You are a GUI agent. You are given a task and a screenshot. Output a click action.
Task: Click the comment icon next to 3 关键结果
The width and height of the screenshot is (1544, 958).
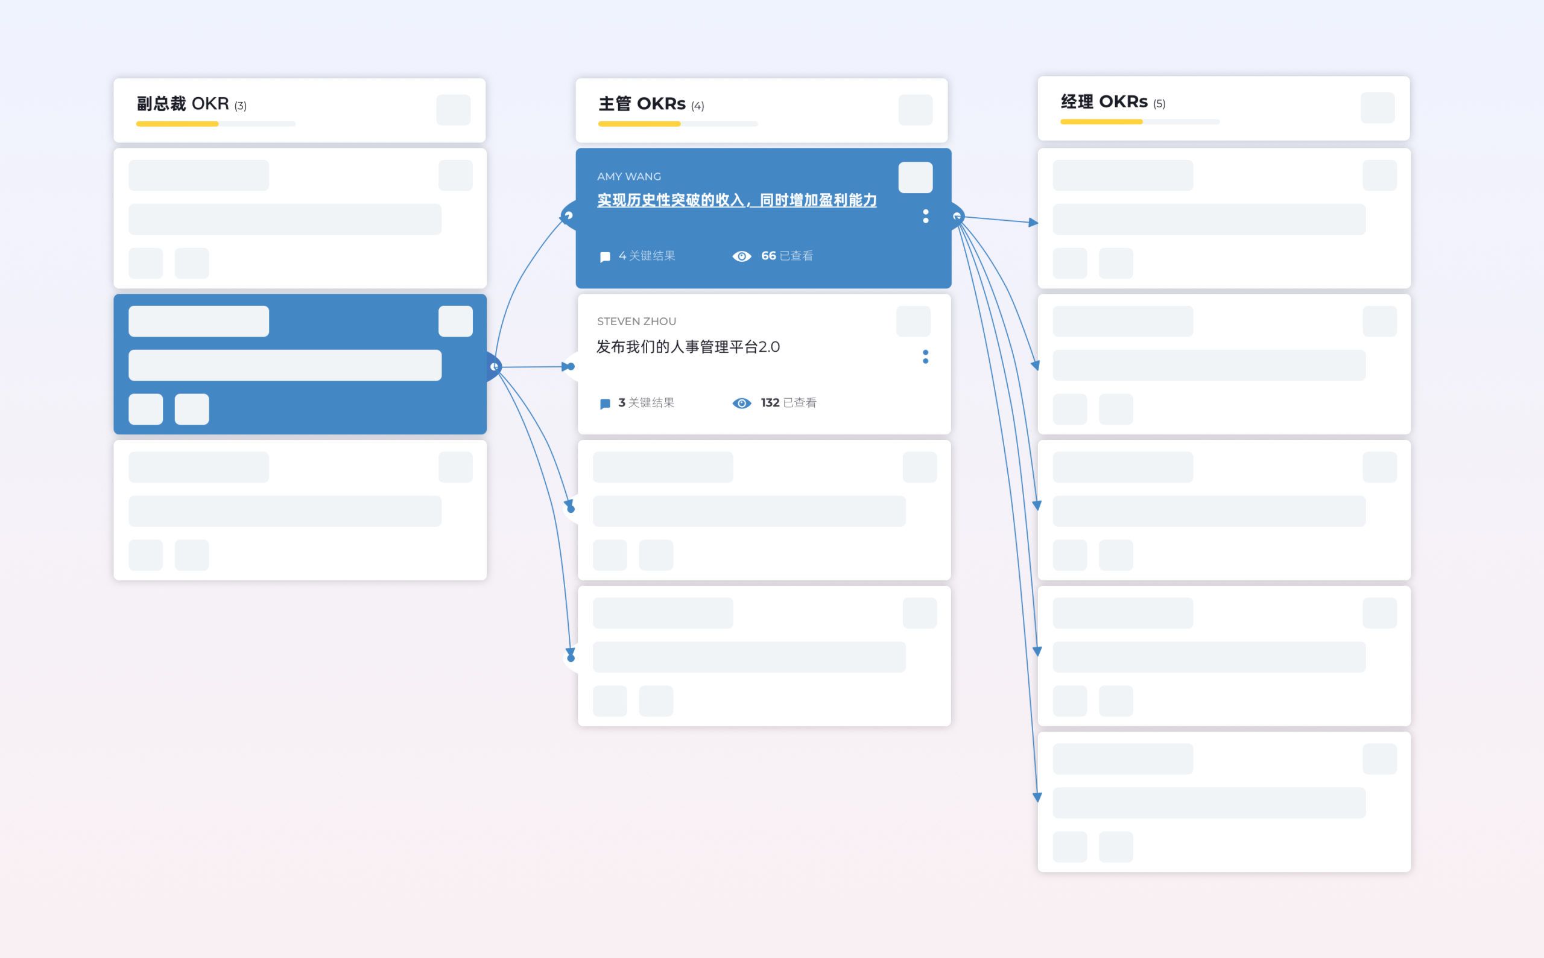(x=605, y=404)
